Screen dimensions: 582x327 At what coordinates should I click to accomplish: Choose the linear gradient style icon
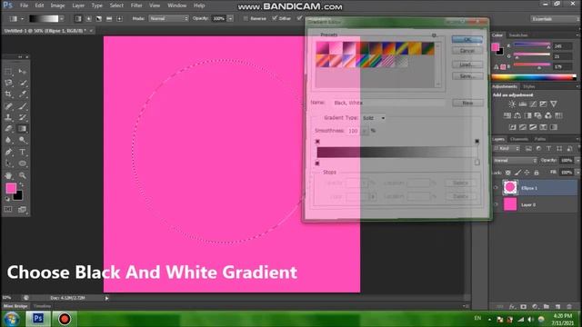pyautogui.click(x=78, y=18)
